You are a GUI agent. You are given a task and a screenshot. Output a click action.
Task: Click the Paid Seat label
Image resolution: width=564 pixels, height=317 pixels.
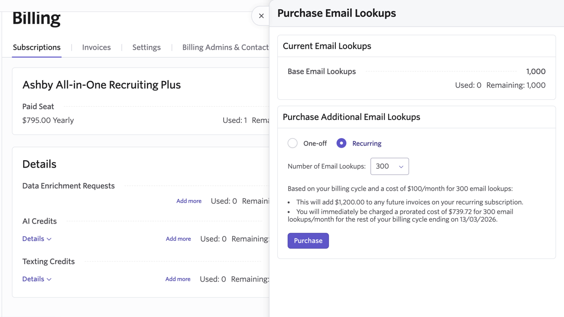[x=38, y=107]
